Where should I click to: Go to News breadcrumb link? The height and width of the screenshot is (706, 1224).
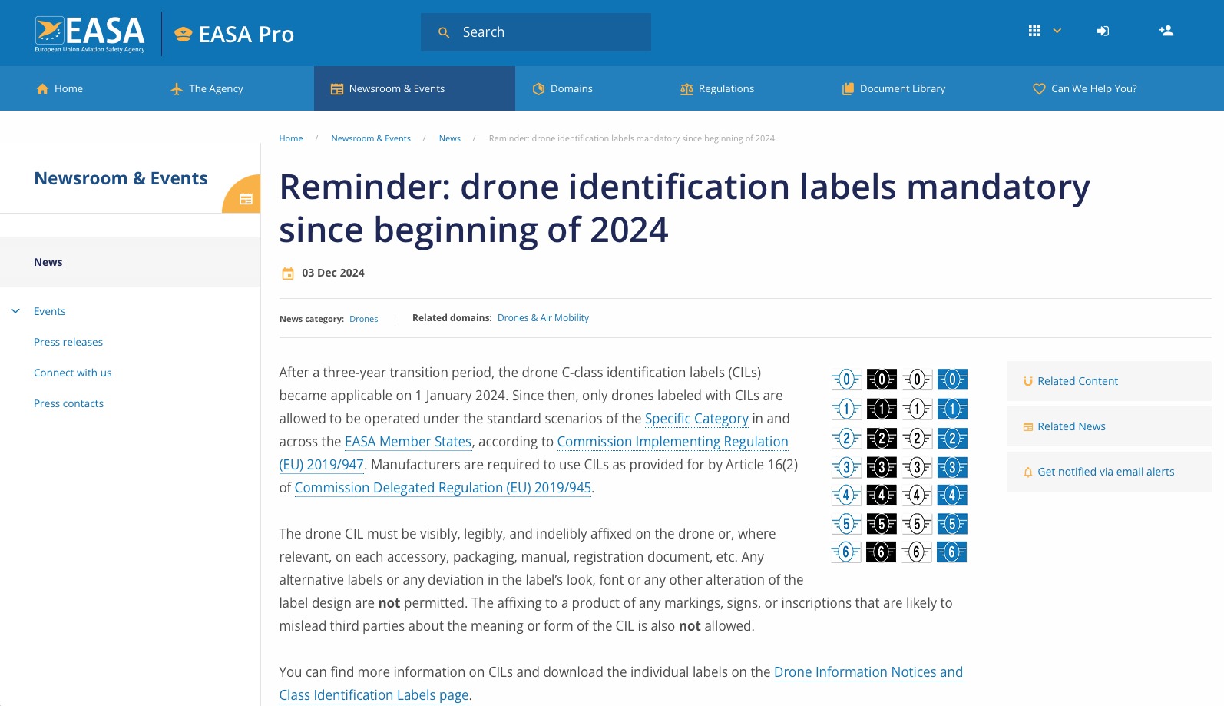pos(450,138)
